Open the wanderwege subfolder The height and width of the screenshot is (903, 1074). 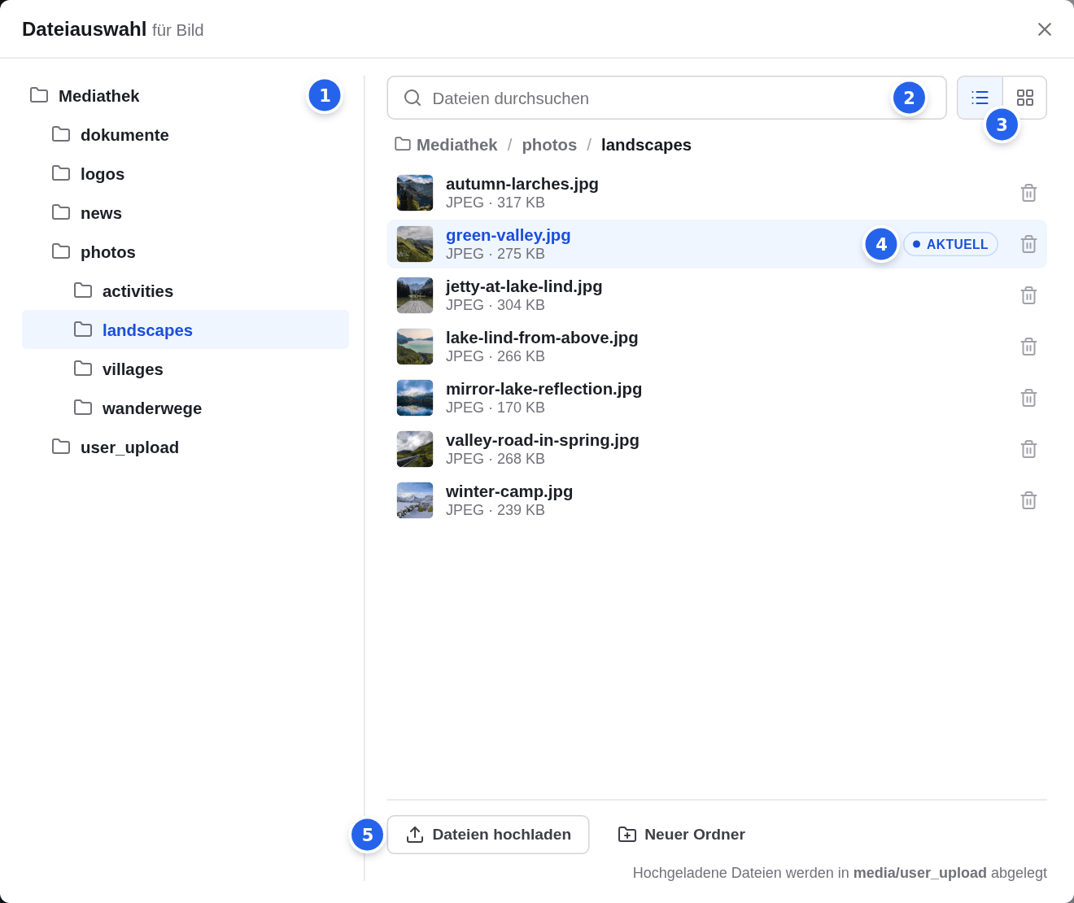(186, 408)
